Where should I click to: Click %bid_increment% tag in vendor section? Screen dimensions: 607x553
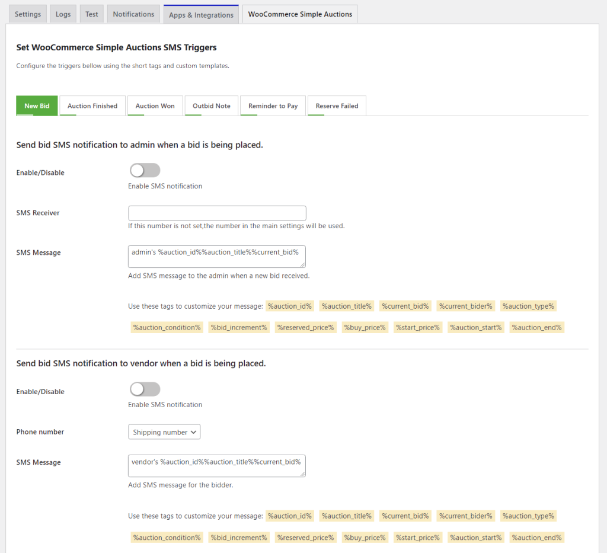[239, 538]
